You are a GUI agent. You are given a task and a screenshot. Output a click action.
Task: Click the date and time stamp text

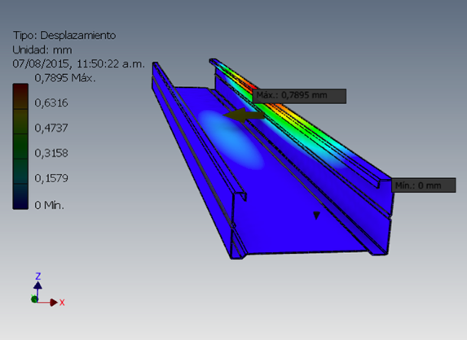tap(78, 63)
